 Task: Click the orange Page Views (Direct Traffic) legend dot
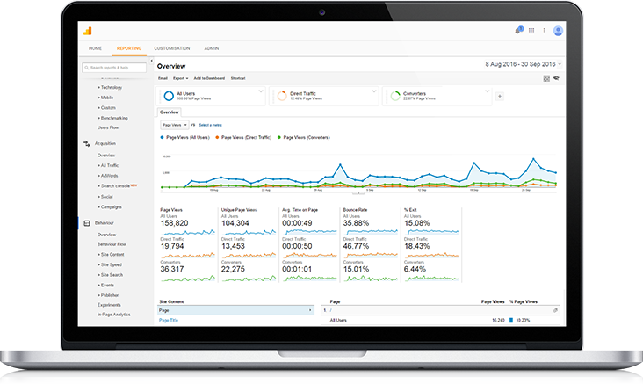217,137
